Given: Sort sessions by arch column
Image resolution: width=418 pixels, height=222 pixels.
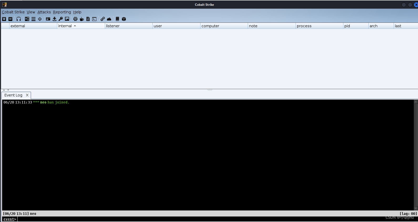Looking at the screenshot, I should [x=381, y=26].
